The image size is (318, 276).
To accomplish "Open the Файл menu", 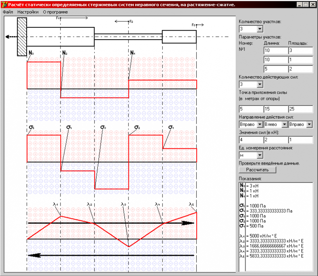I will coord(8,12).
